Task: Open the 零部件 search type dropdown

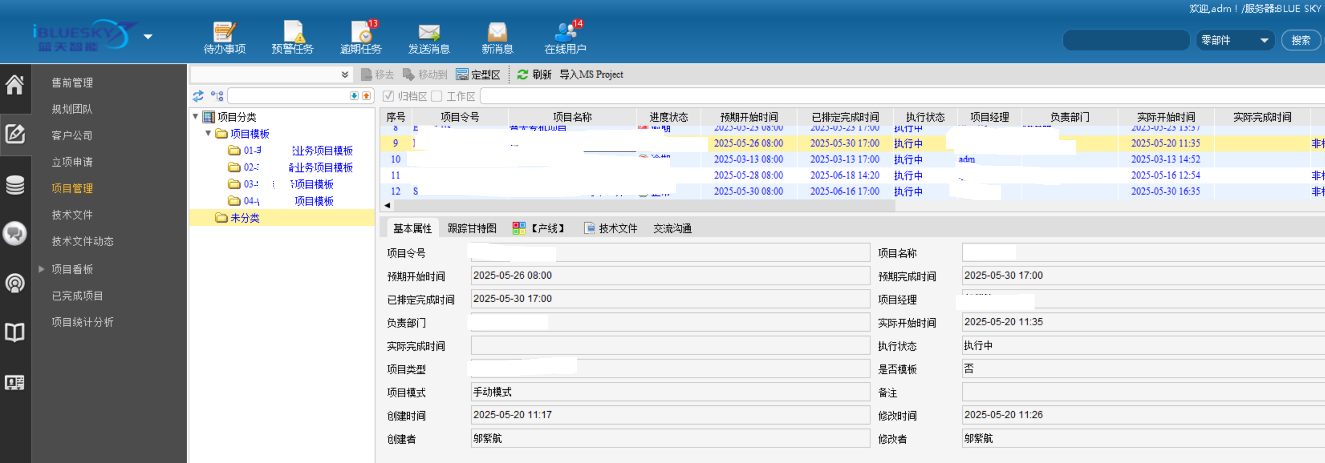Action: pos(1235,40)
